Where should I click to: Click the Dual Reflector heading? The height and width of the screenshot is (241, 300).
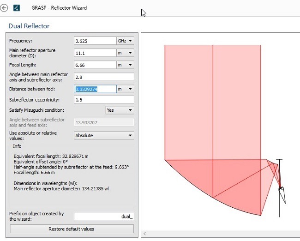tap(29, 26)
